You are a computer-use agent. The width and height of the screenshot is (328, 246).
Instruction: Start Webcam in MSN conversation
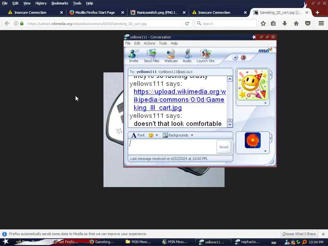[x=171, y=56]
